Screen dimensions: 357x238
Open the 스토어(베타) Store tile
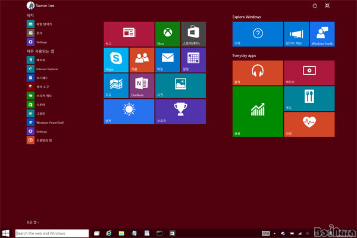193,34
